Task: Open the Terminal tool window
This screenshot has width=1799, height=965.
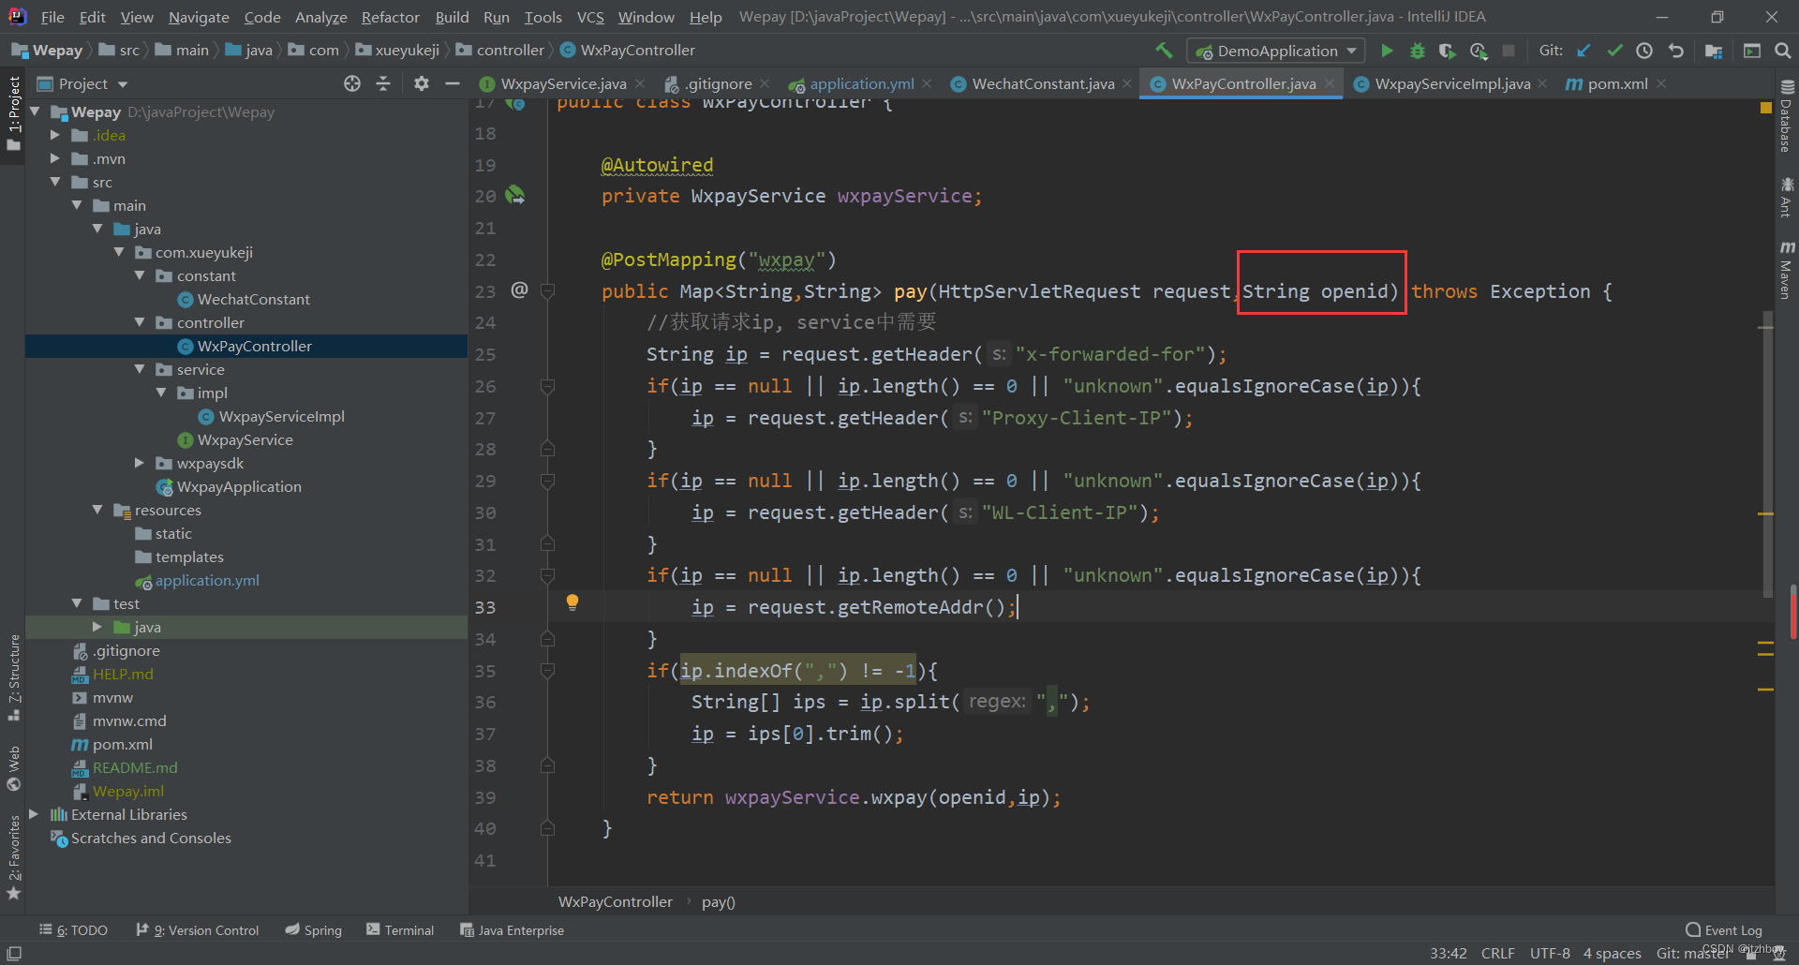Action: 400,930
